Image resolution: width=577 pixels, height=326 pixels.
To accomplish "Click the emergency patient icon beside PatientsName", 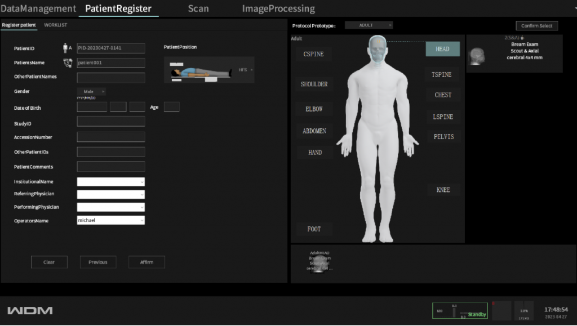I will point(68,63).
